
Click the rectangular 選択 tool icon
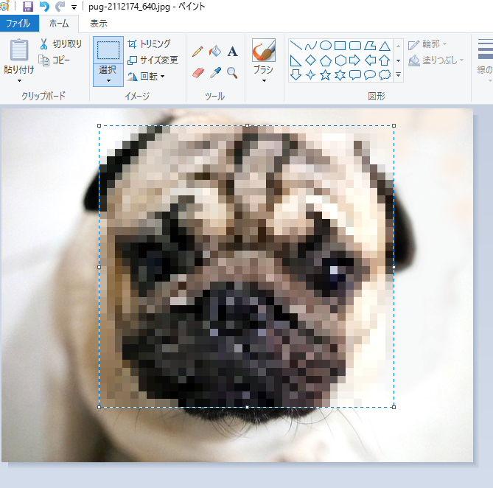tap(108, 50)
